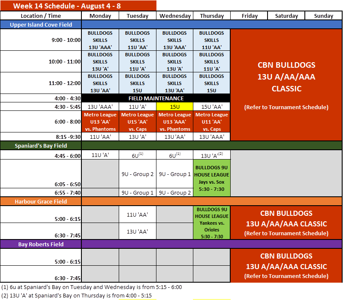Click Harbour Grace Tuesday 13U 'AA' cell
The image size is (343, 300).
(x=137, y=231)
